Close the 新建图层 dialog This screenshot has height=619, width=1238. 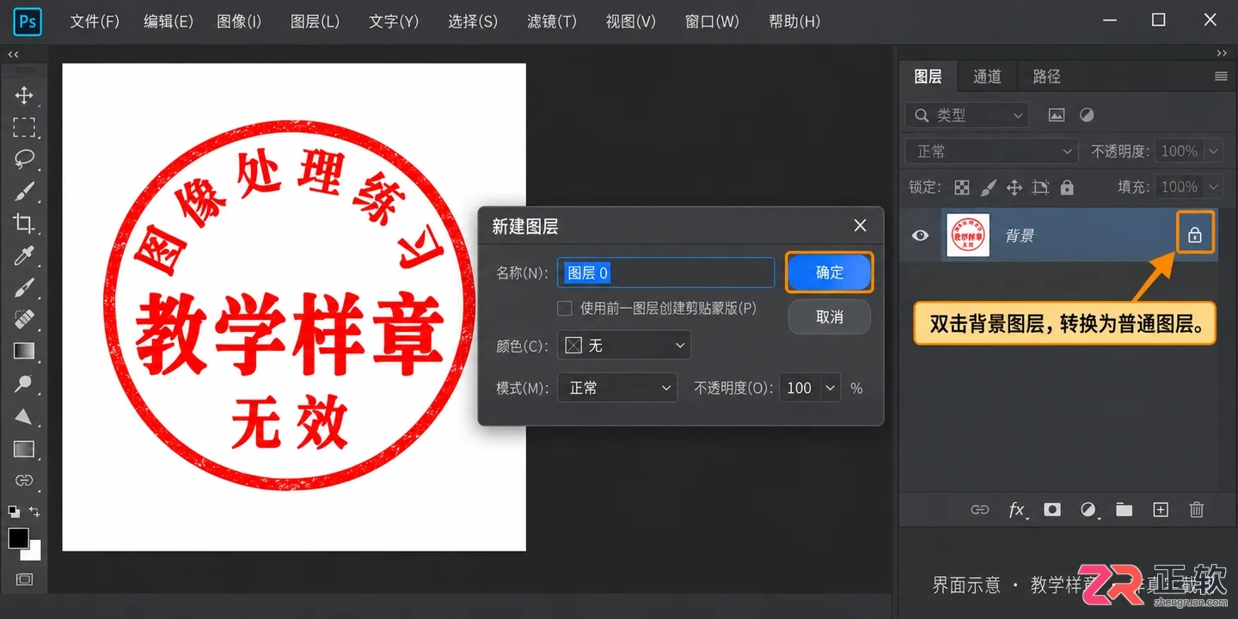pos(860,225)
